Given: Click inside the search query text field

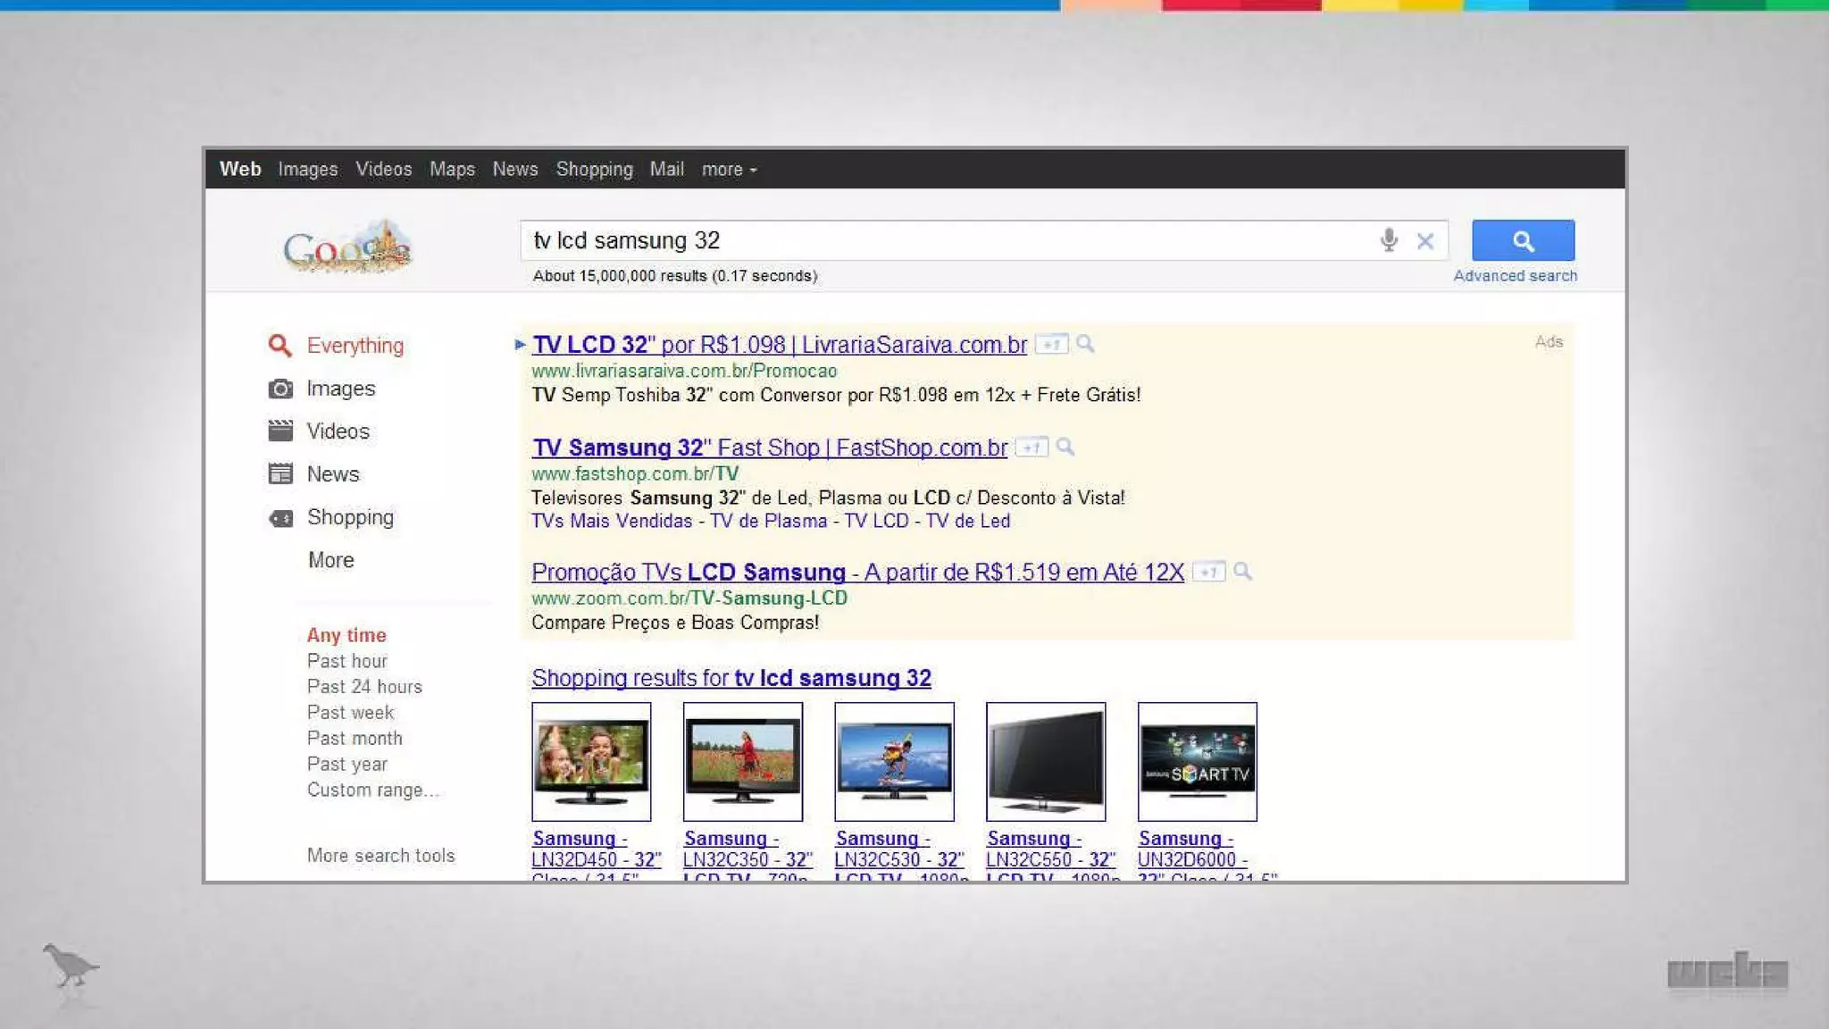Looking at the screenshot, I should click(x=938, y=241).
